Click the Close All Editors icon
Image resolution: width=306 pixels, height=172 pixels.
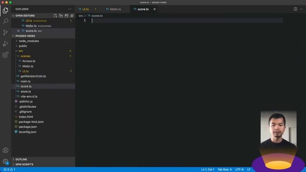point(72,16)
